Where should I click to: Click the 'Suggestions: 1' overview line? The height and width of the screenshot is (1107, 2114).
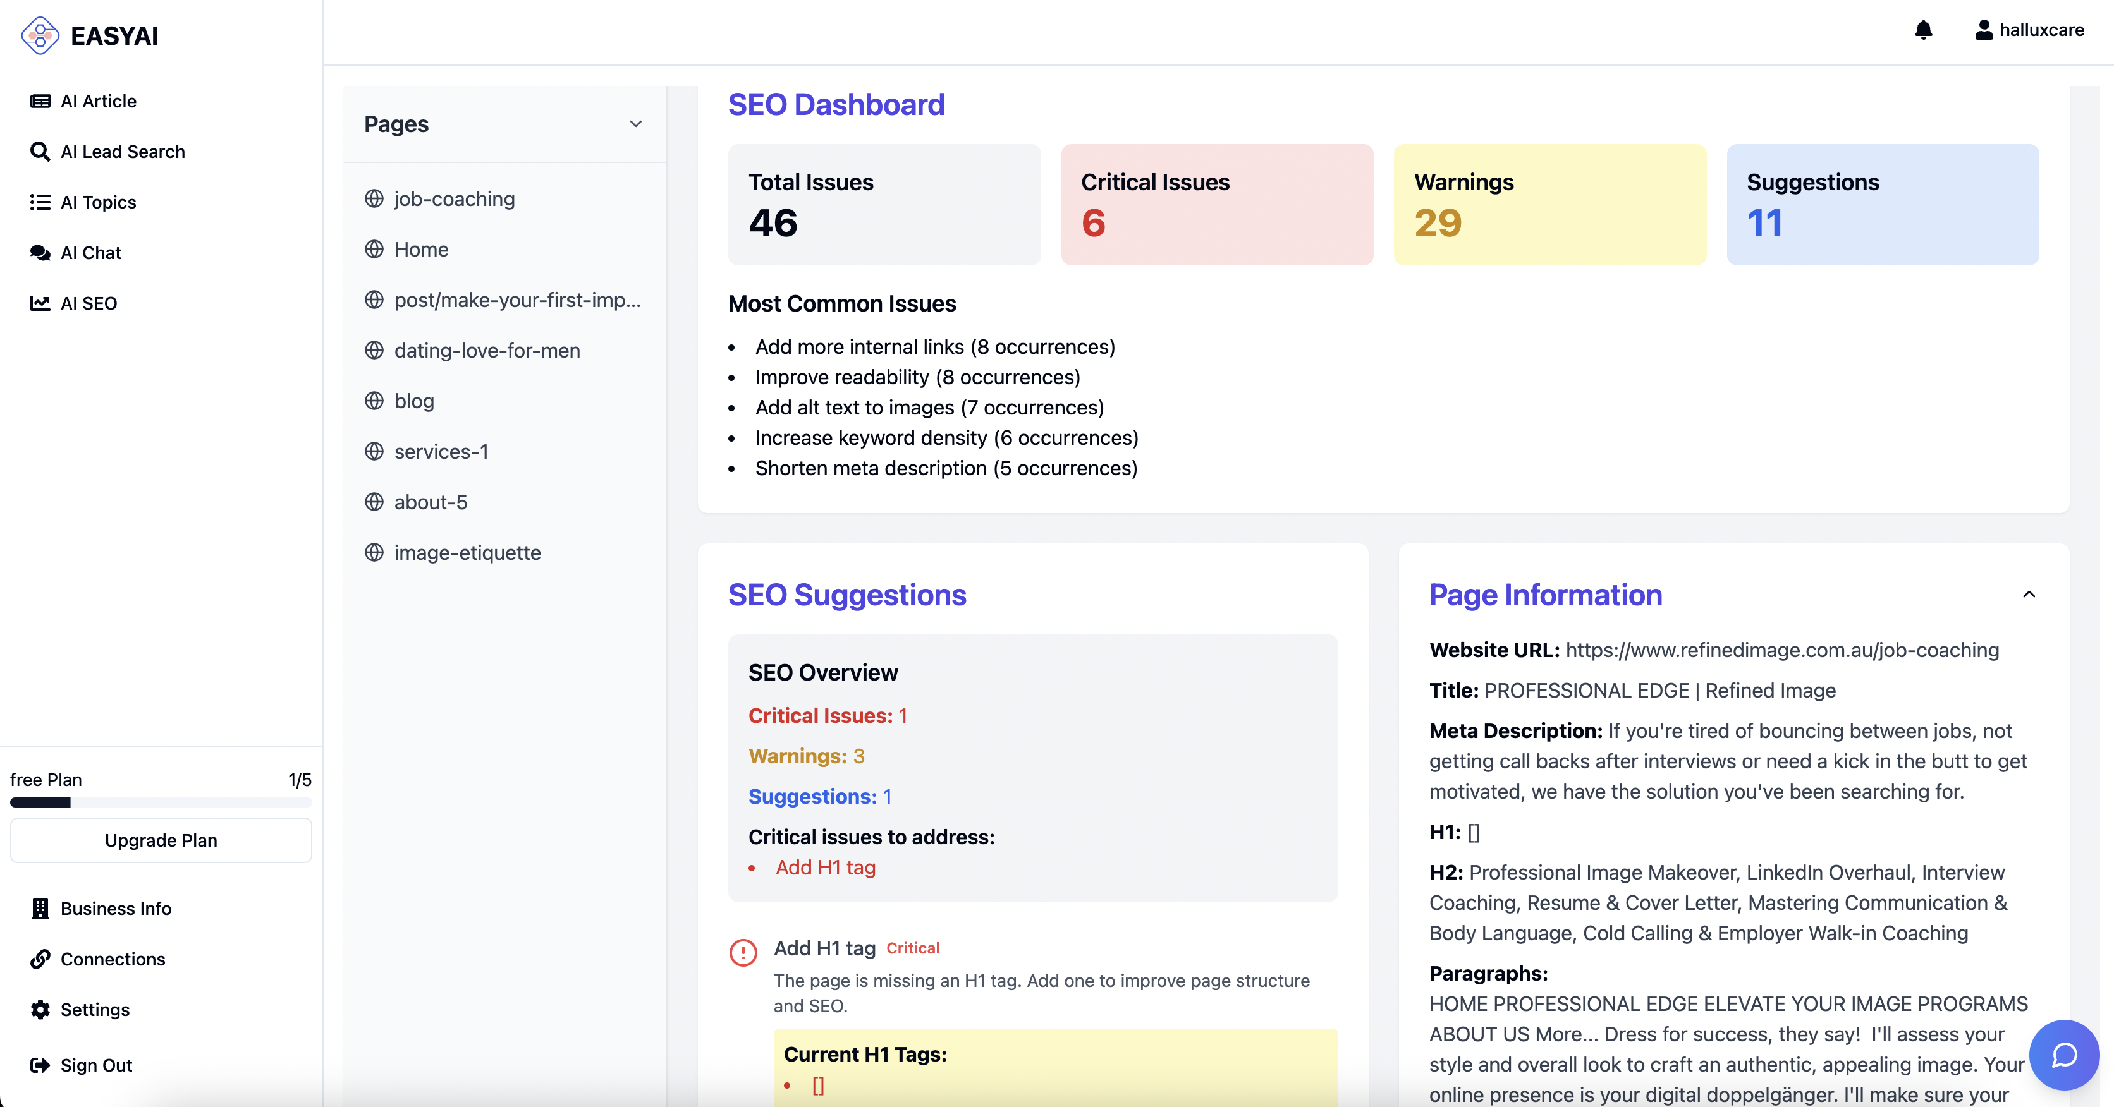[820, 796]
